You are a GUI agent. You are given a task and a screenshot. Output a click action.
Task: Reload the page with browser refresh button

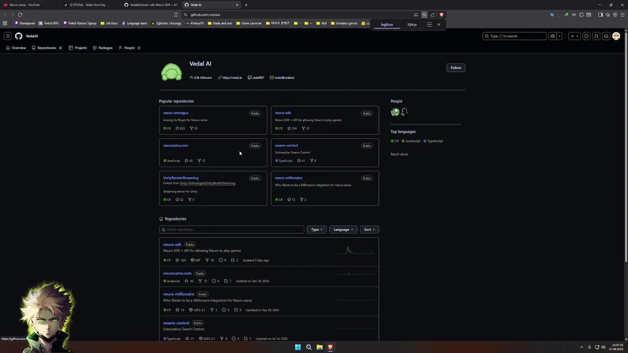[x=20, y=15]
